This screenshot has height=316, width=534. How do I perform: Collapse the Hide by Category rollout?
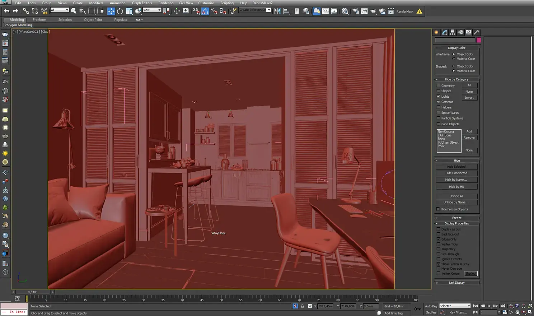[x=457, y=79]
